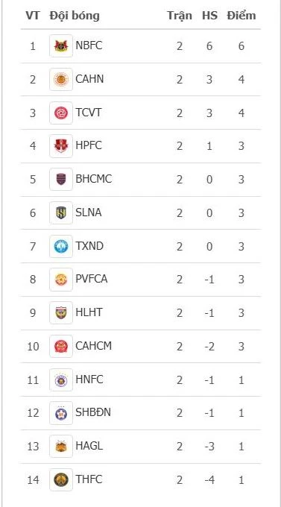Open the NBFC team name link
Screen dimensions: 281x507
(x=89, y=45)
